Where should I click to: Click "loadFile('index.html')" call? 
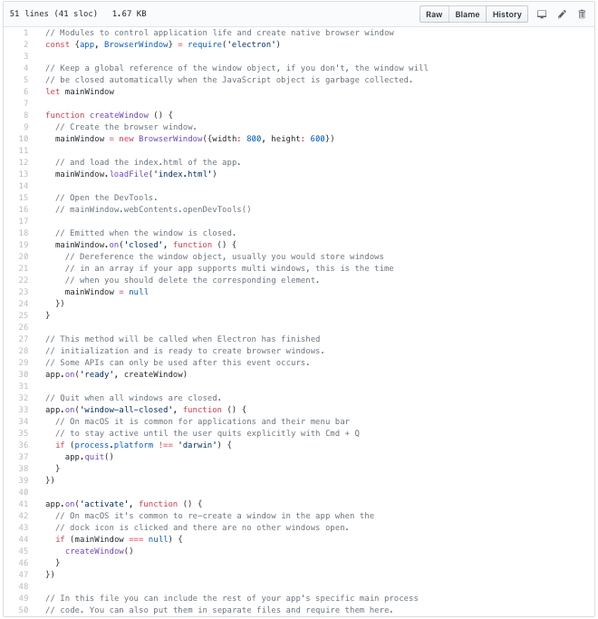163,174
